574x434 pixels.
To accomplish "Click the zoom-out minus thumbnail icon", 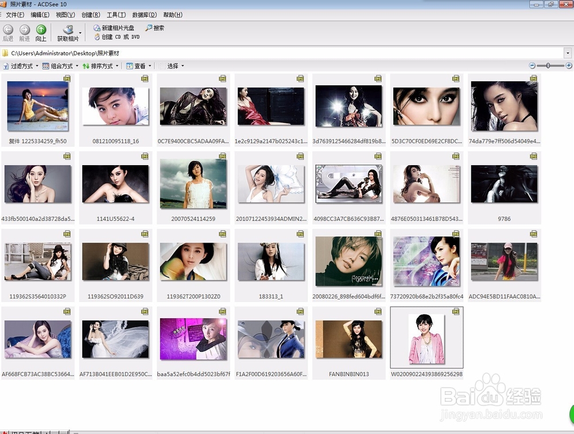I will point(532,65).
